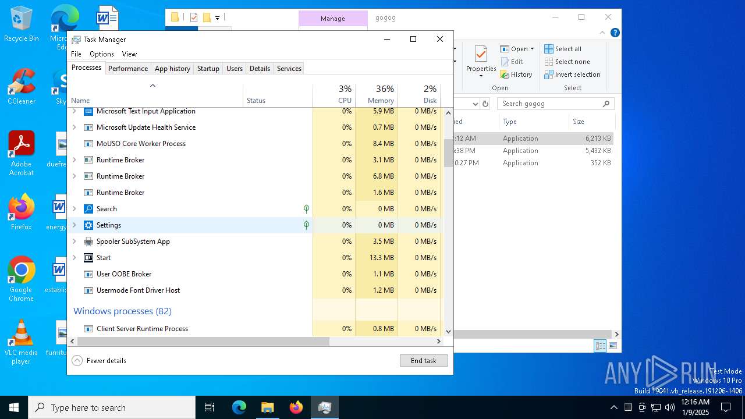Image resolution: width=745 pixels, height=419 pixels.
Task: Open the File menu in Task Manager
Action: coord(76,54)
